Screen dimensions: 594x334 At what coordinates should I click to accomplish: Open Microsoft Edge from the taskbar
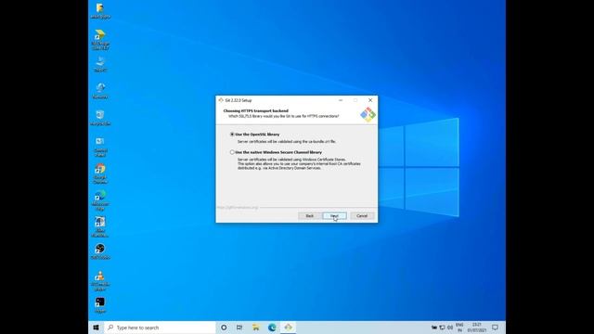[x=272, y=328]
